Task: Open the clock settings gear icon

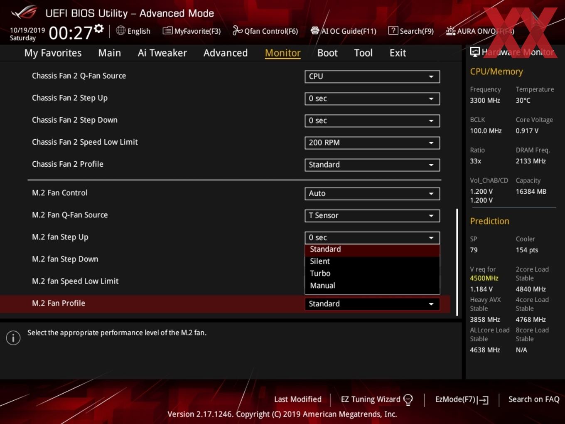Action: coord(99,28)
